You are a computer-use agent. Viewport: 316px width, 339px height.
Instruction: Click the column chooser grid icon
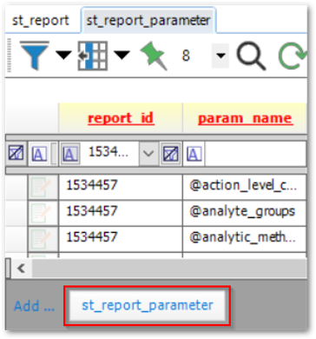[x=93, y=56]
